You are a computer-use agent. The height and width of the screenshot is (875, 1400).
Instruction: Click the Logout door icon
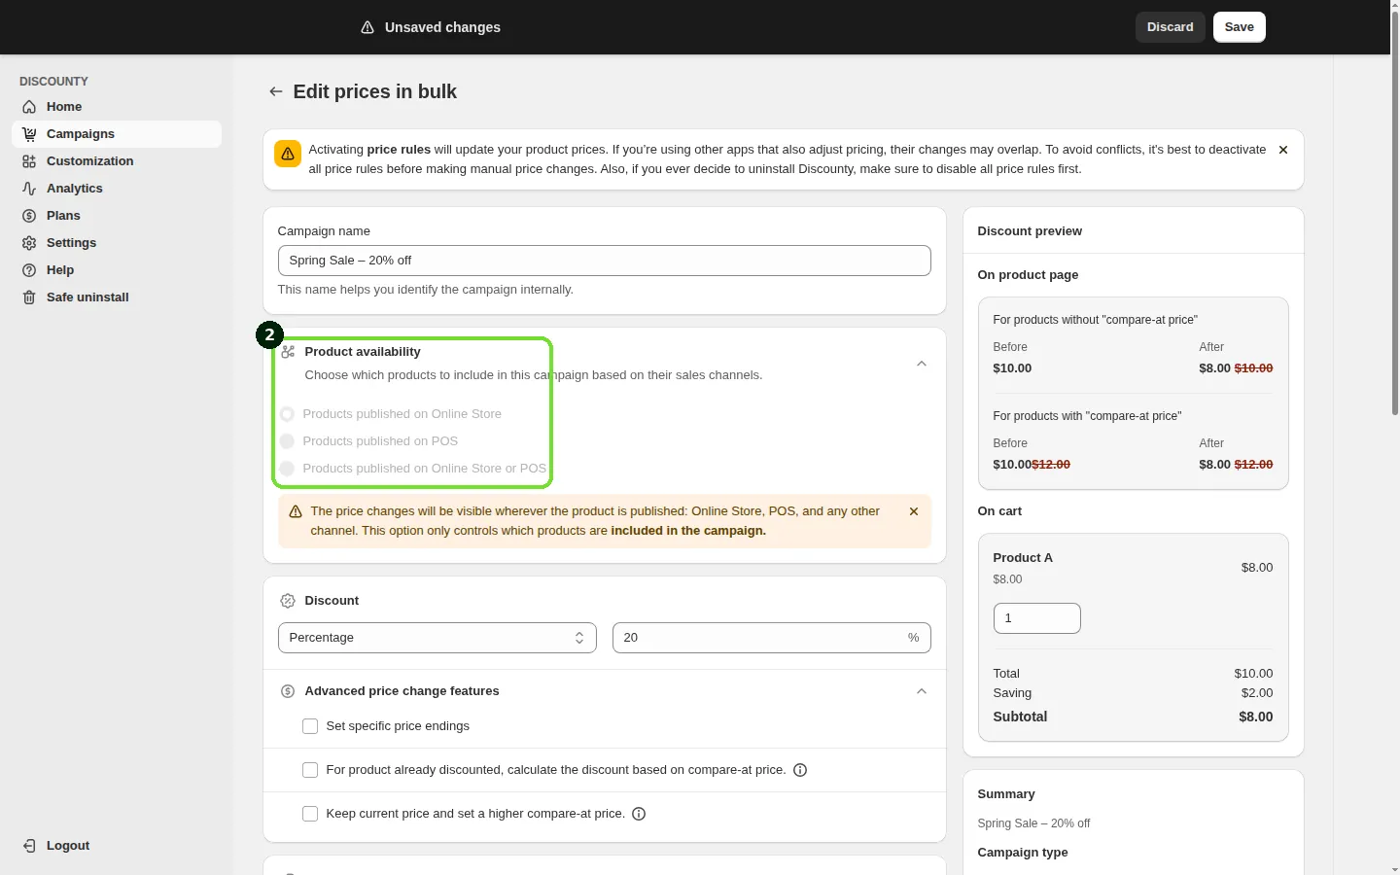click(x=29, y=846)
